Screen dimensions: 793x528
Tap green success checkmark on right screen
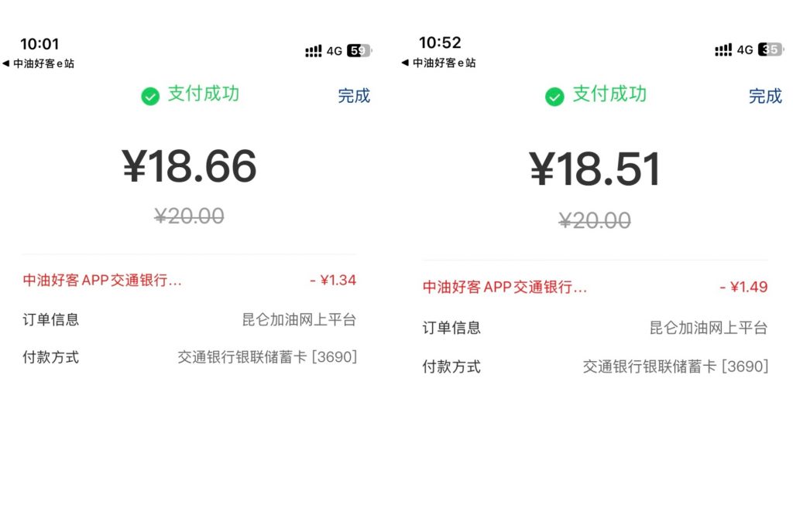pos(554,97)
